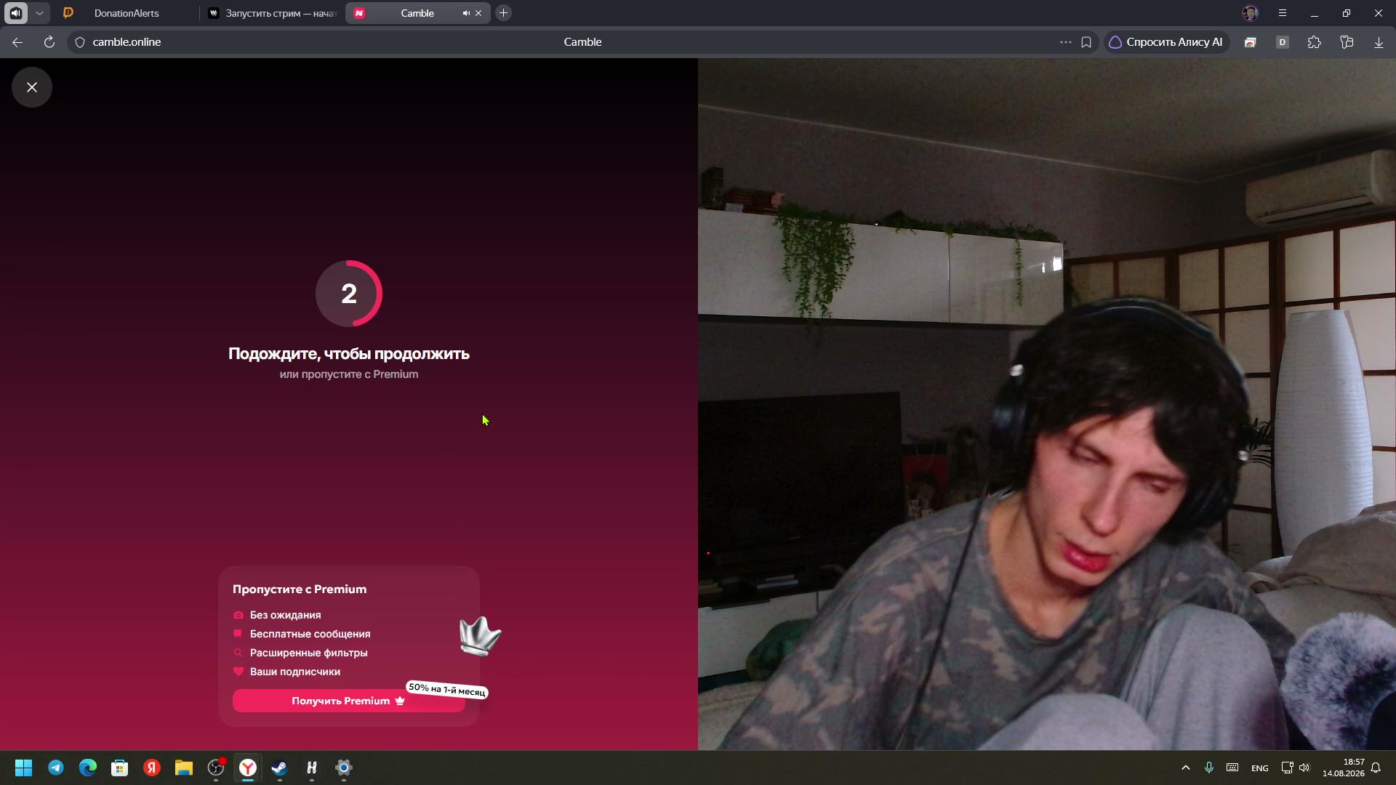Open the browser downloads panel
1396x785 pixels.
click(1379, 42)
